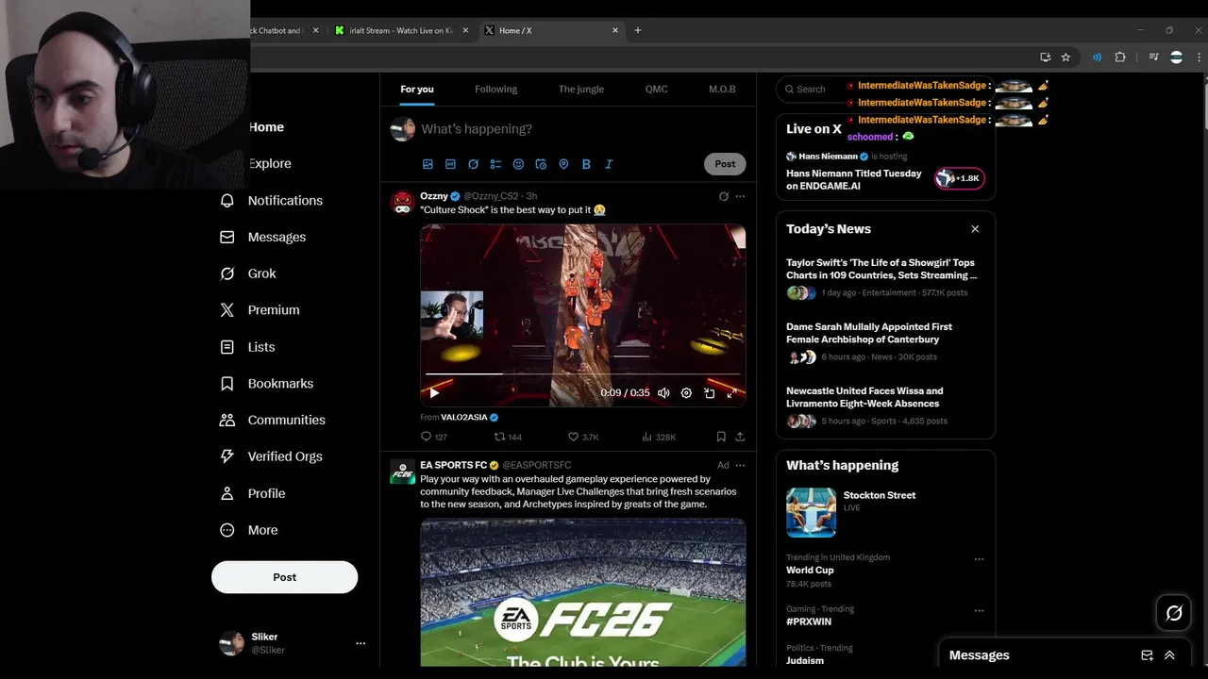Open account menu next to Sliker

click(x=361, y=643)
